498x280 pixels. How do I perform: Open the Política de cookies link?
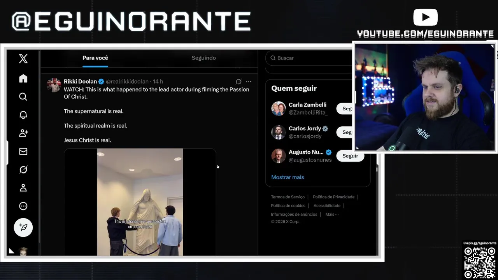(288, 206)
